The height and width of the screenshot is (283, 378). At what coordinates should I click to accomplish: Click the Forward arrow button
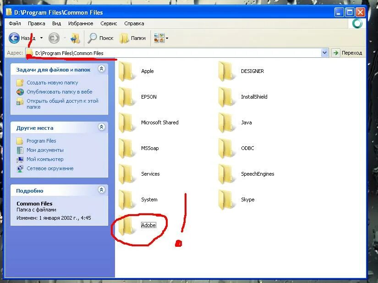54,38
